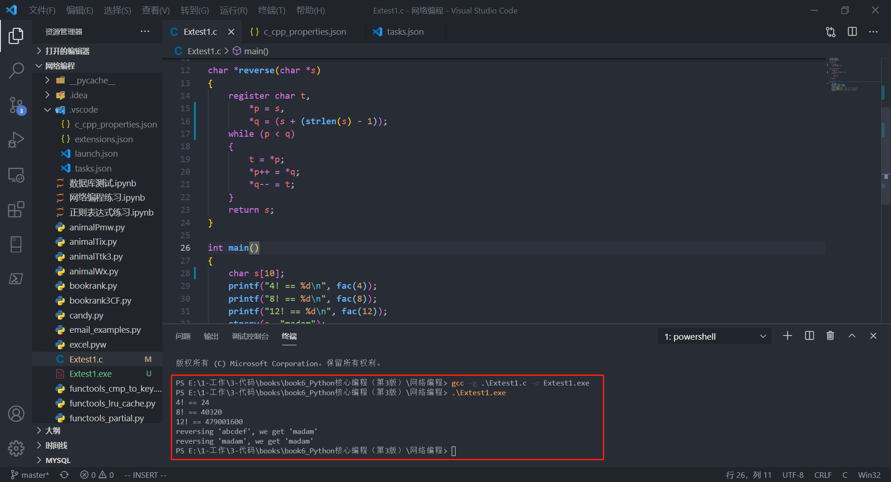891x482 pixels.
Task: Expand the 大纲 outline section
Action: coord(52,431)
